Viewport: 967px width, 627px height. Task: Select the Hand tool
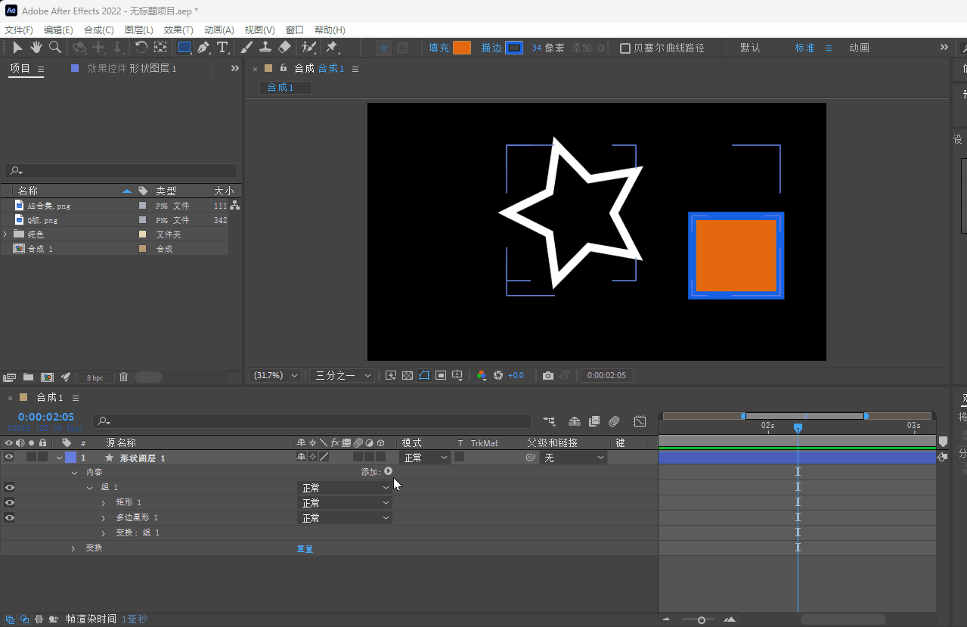(x=36, y=48)
